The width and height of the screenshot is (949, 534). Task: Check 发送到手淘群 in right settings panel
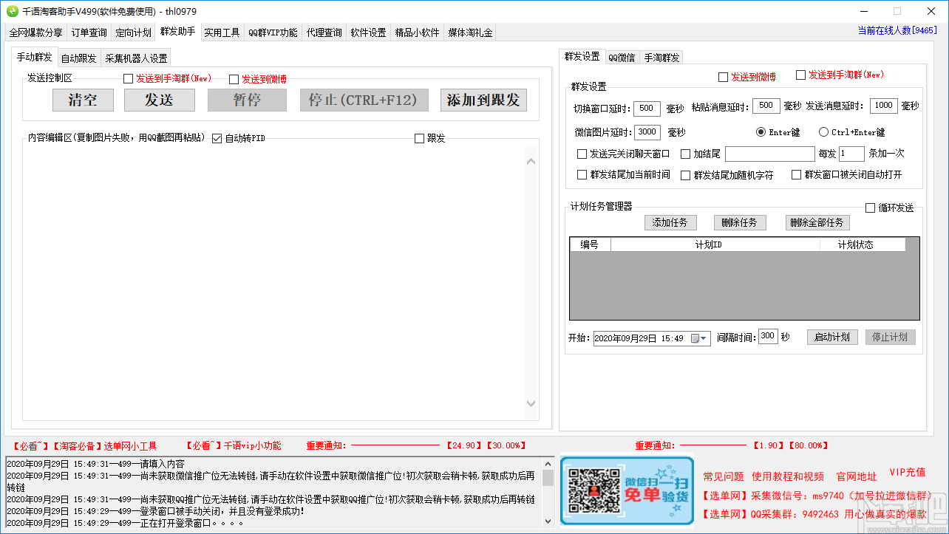pos(800,75)
